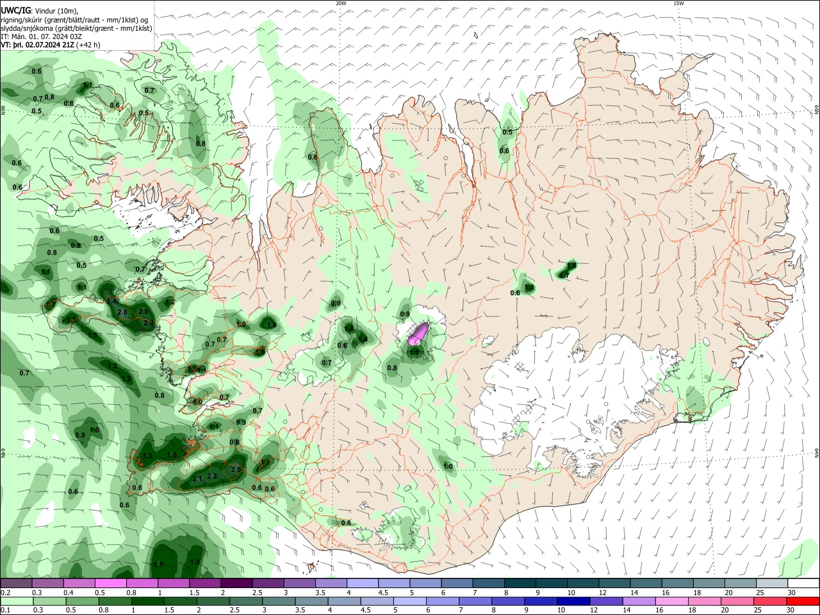Screen dimensions: 820x615
Task: Click the 64N latitude label on left edge
Action: 3,453
